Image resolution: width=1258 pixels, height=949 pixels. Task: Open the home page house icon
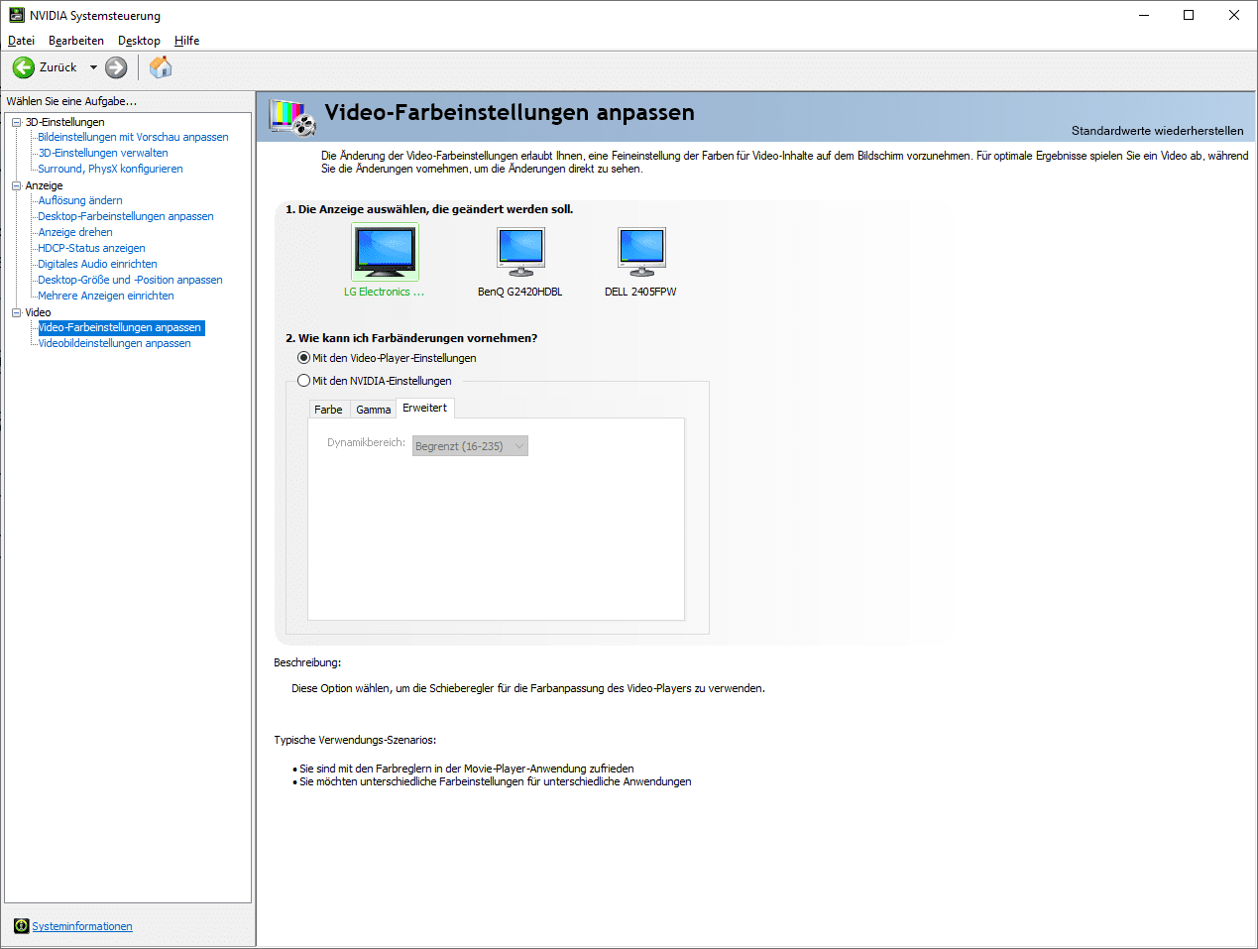click(161, 67)
